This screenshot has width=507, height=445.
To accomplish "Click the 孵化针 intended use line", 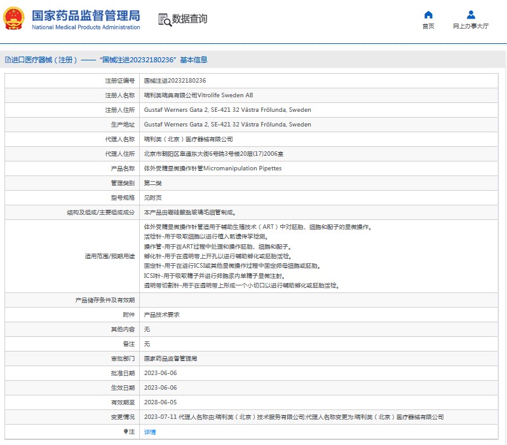I will 219,256.
